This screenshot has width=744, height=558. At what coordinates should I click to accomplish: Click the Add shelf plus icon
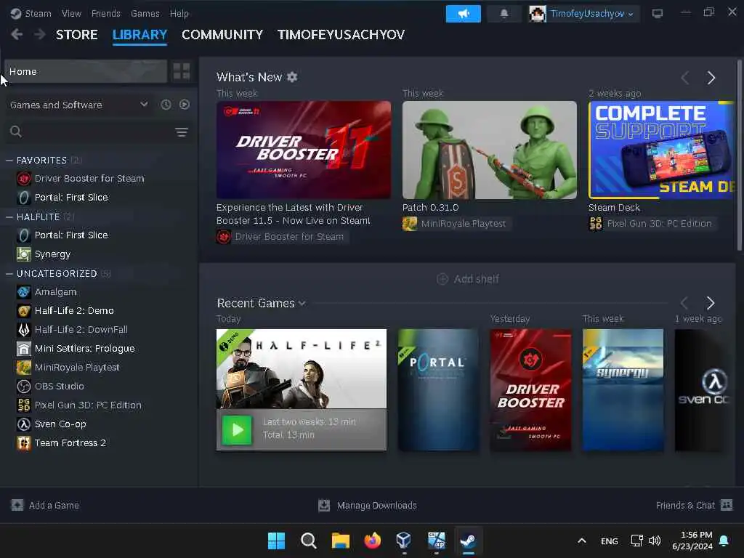click(x=442, y=279)
